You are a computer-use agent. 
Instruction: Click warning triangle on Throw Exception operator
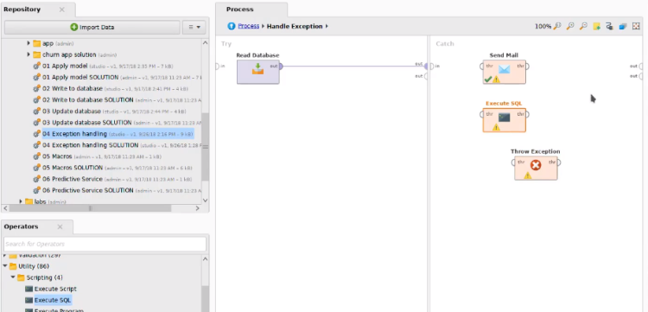click(x=528, y=175)
